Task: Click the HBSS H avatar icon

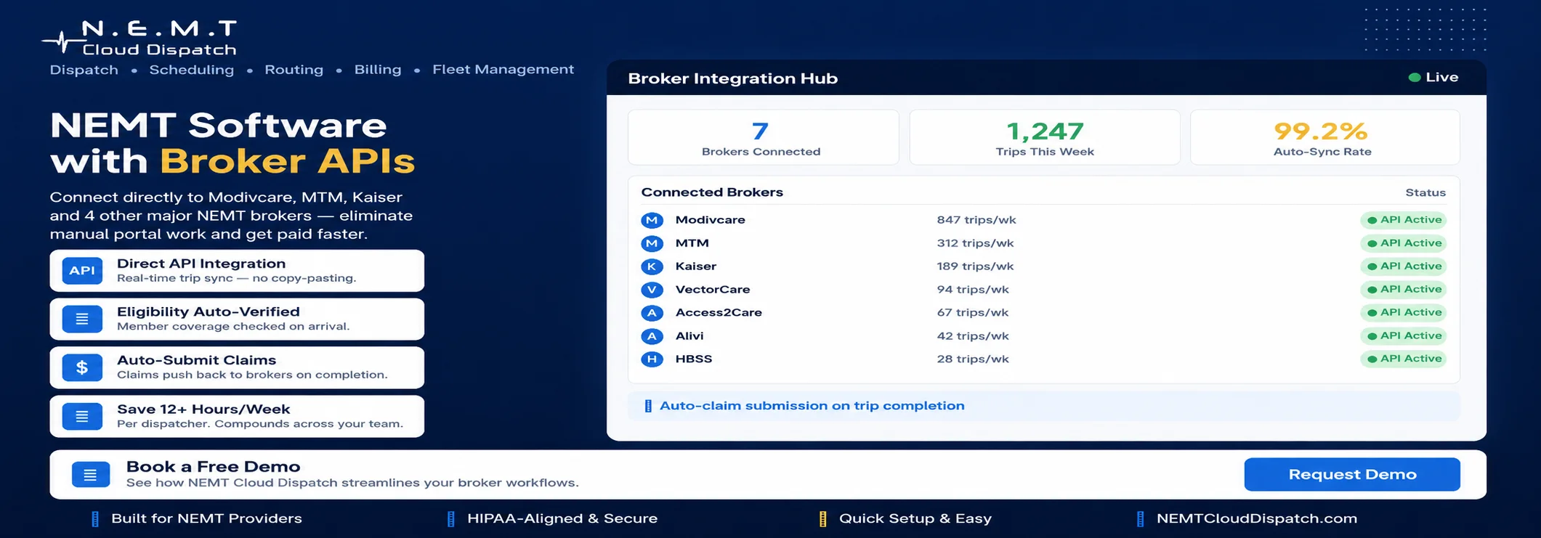Action: [652, 359]
